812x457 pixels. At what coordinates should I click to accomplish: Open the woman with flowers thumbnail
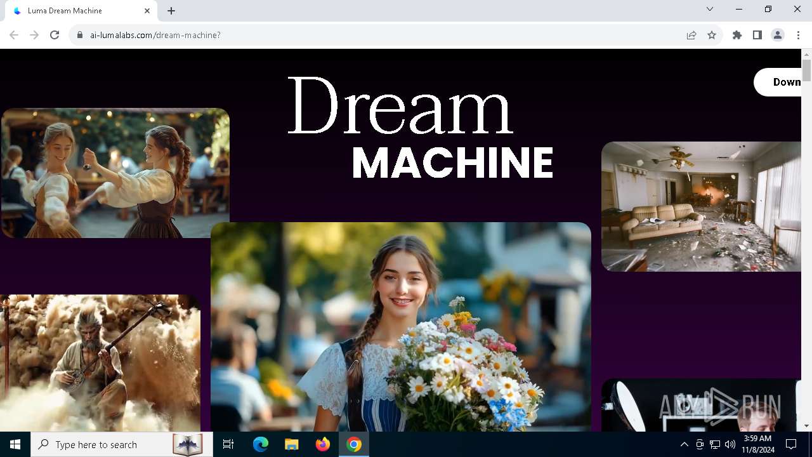(x=401, y=326)
